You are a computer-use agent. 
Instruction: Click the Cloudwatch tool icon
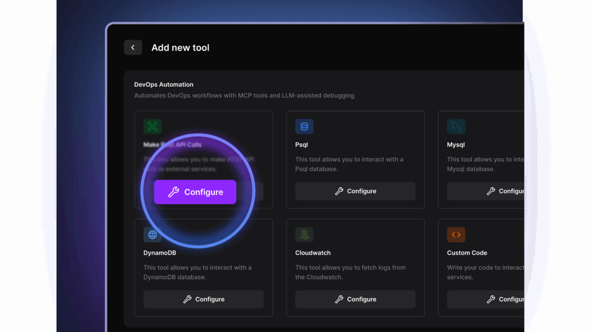pos(304,235)
